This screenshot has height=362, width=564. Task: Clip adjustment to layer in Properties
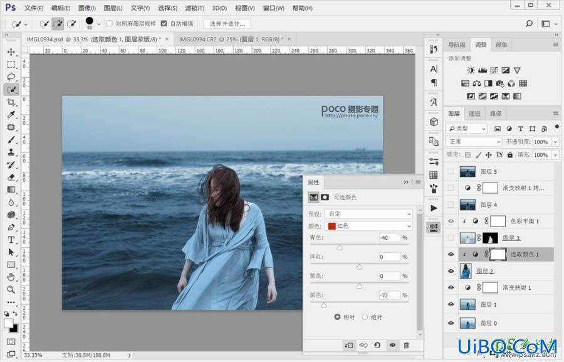(x=349, y=346)
